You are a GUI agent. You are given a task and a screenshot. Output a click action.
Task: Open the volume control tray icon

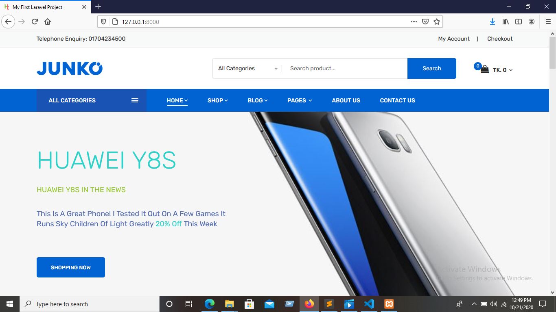(x=494, y=304)
